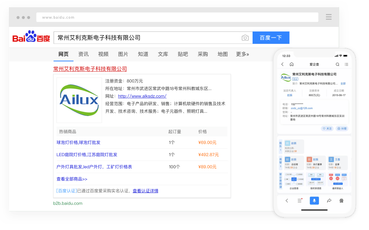
Task: Tap the phone search magnifier icon
Action: tap(337, 64)
